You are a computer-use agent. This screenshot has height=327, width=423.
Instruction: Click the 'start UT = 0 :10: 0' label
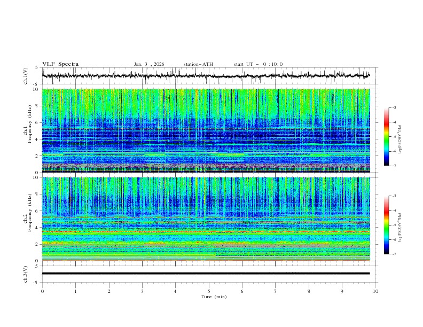(x=258, y=64)
